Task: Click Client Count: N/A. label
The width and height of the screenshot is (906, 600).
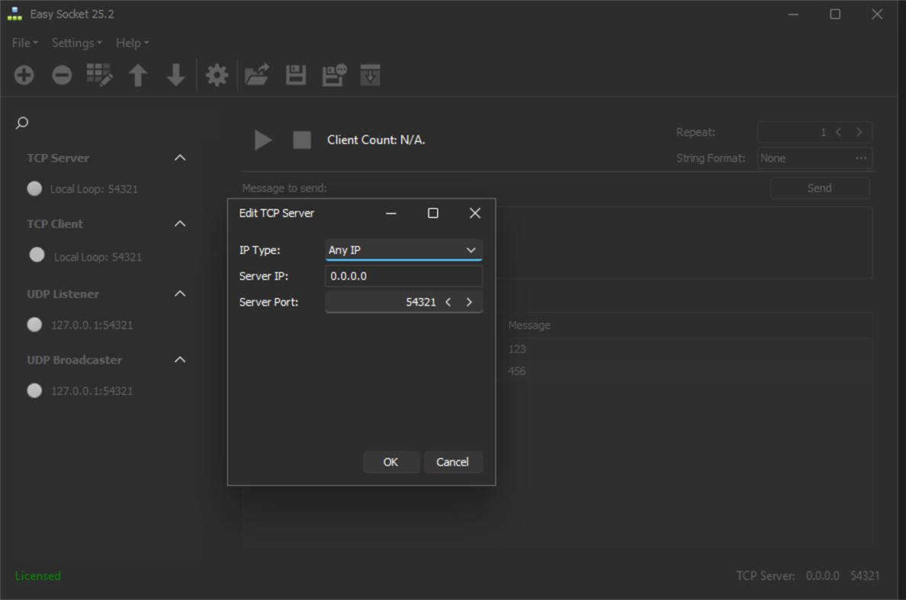Action: 376,140
